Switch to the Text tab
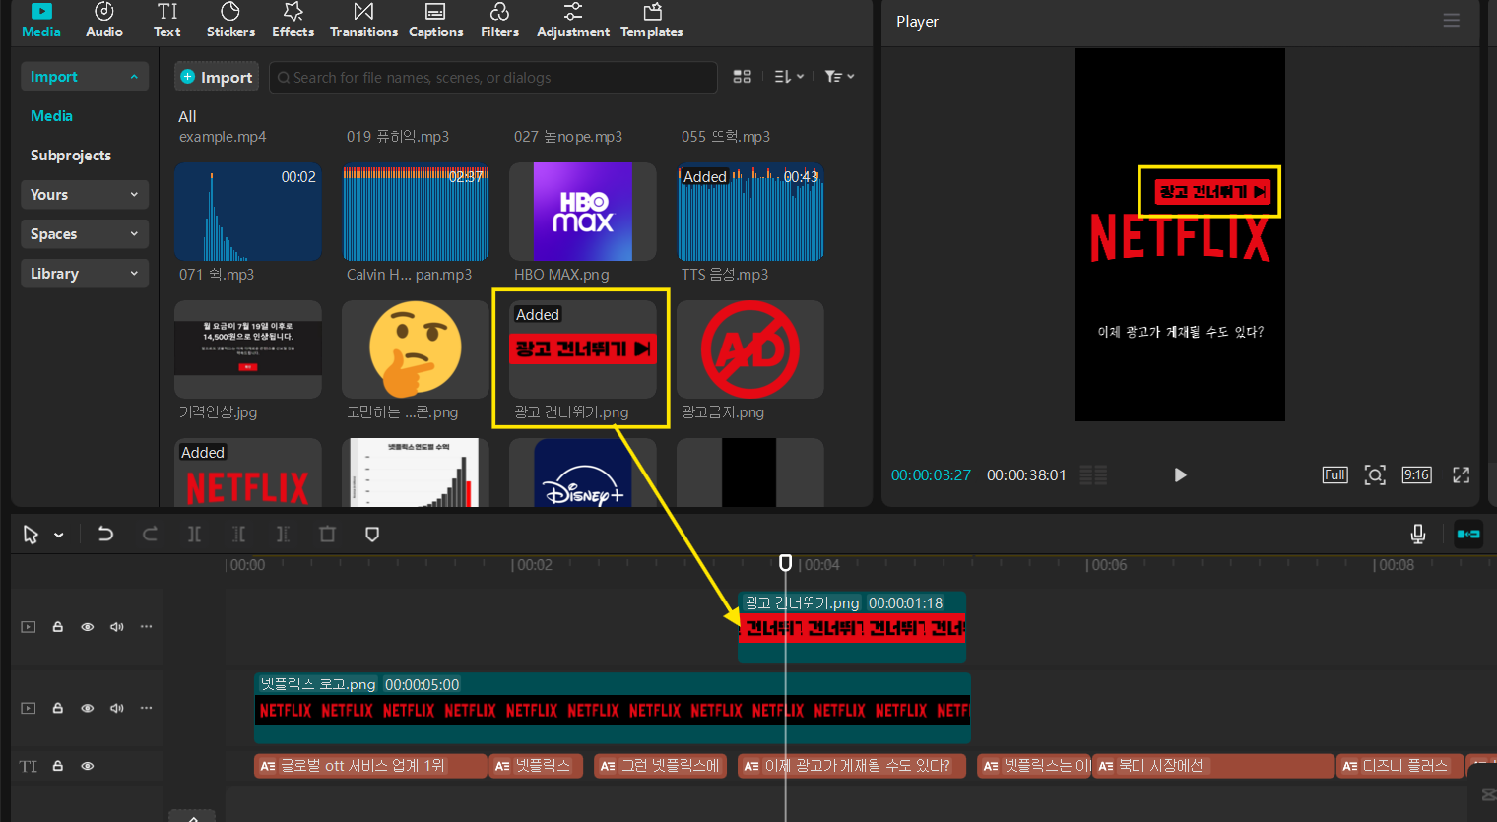Screen dimensions: 1497x822 [167, 21]
